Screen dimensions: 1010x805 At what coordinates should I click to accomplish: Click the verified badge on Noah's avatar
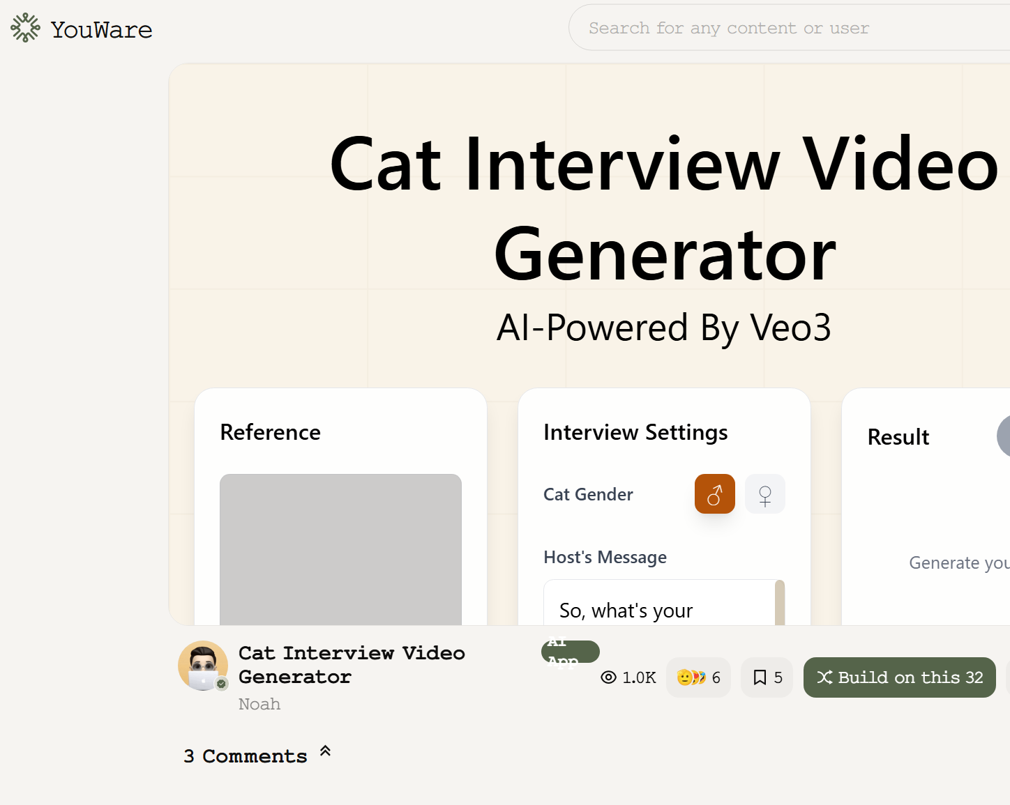pyautogui.click(x=222, y=684)
